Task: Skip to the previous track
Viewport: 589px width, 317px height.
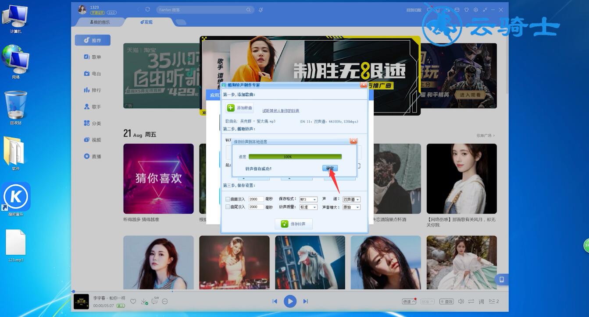Action: 275,301
